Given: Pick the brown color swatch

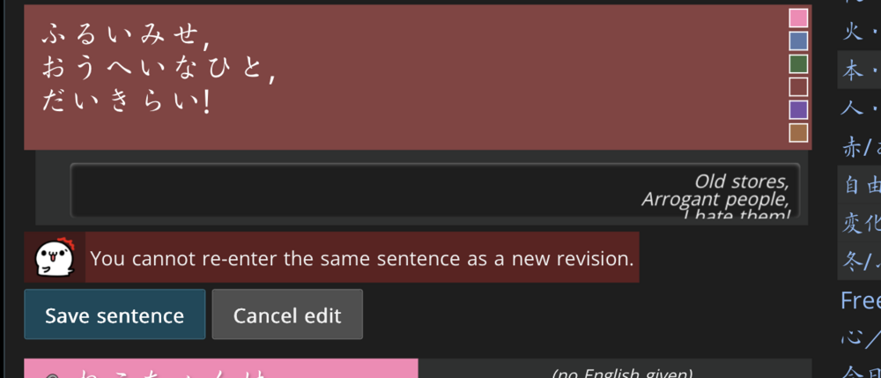Looking at the screenshot, I should (x=798, y=132).
